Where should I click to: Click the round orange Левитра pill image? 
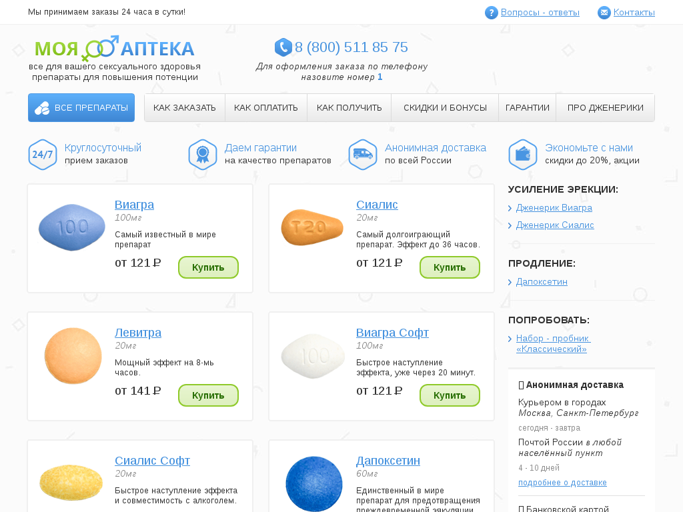pyautogui.click(x=73, y=356)
